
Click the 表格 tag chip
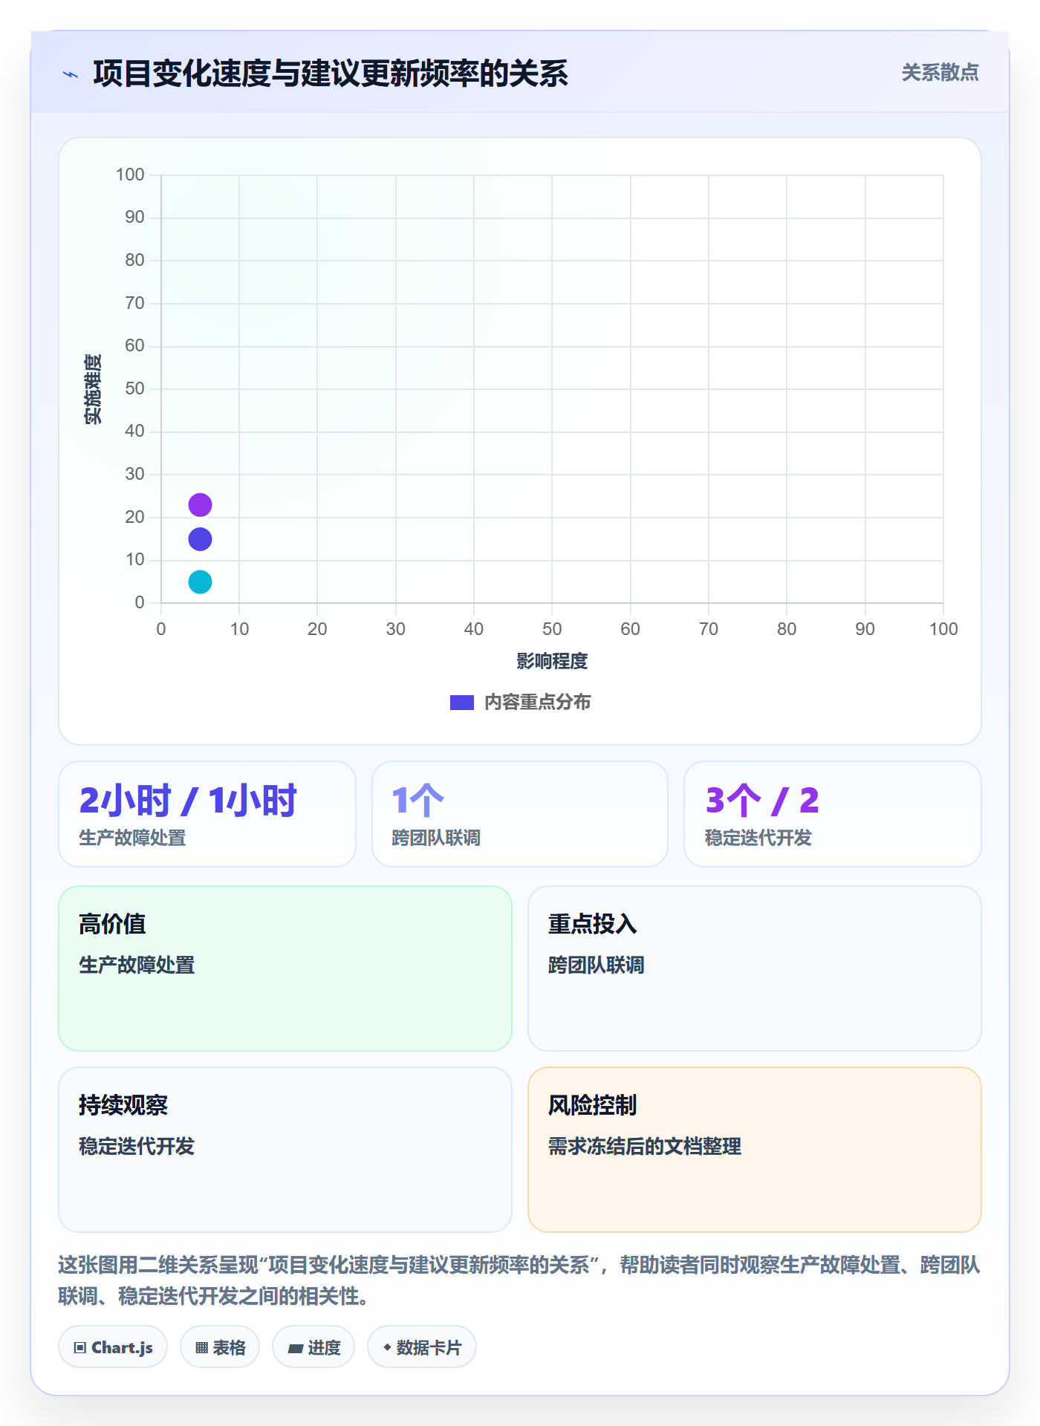pos(220,1347)
